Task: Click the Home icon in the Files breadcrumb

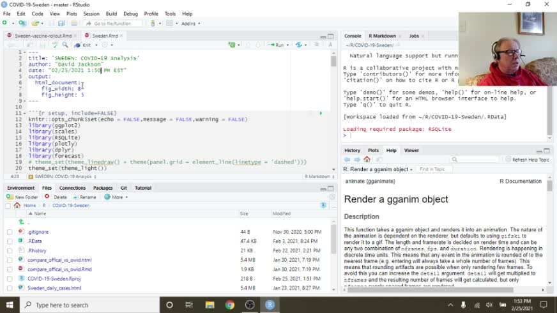Action: tap(17, 205)
